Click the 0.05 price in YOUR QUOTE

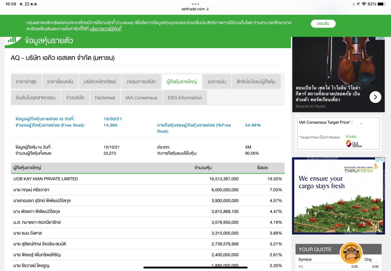coord(355,267)
